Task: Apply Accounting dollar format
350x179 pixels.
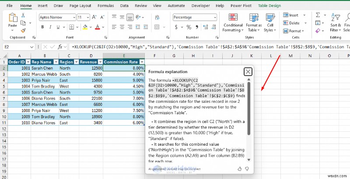Action: point(176,27)
